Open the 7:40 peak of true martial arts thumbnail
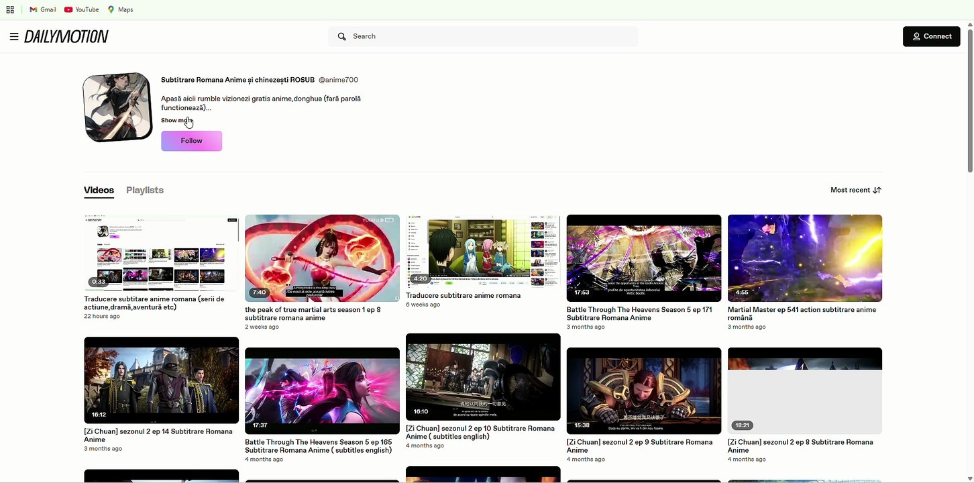974x483 pixels. 322,258
